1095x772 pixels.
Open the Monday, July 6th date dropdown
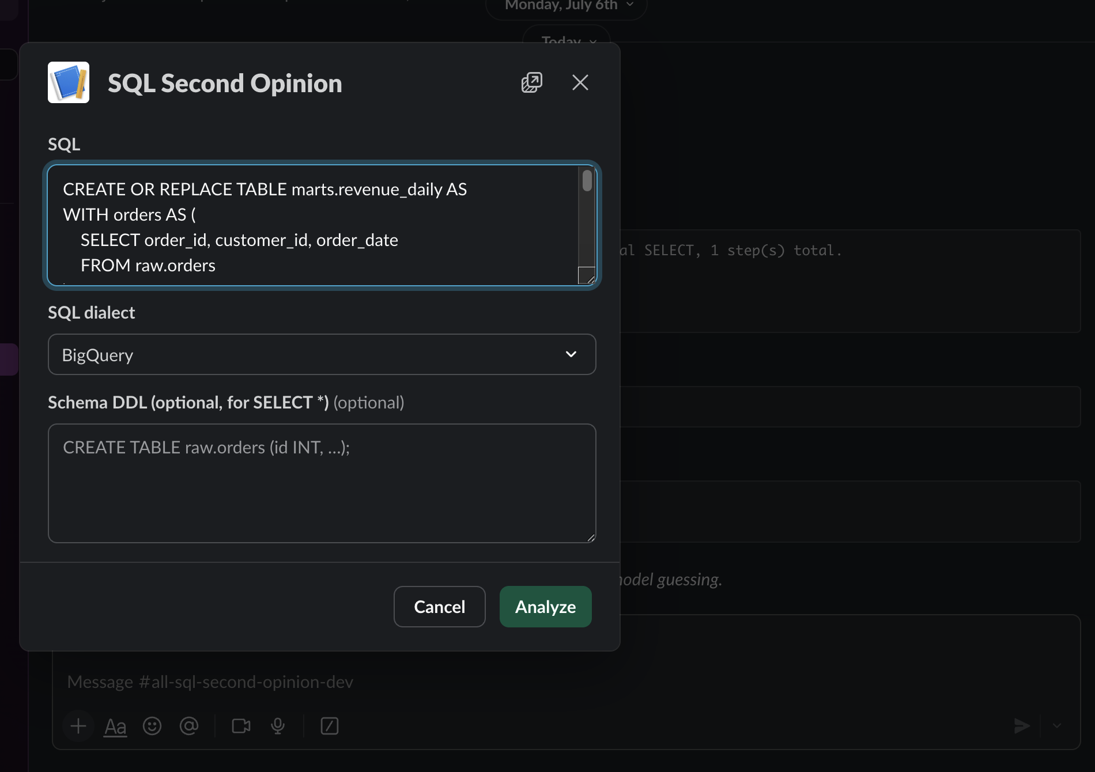pos(567,6)
